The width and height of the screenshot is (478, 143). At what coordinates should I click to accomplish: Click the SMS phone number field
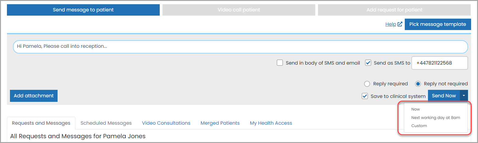tap(440, 63)
